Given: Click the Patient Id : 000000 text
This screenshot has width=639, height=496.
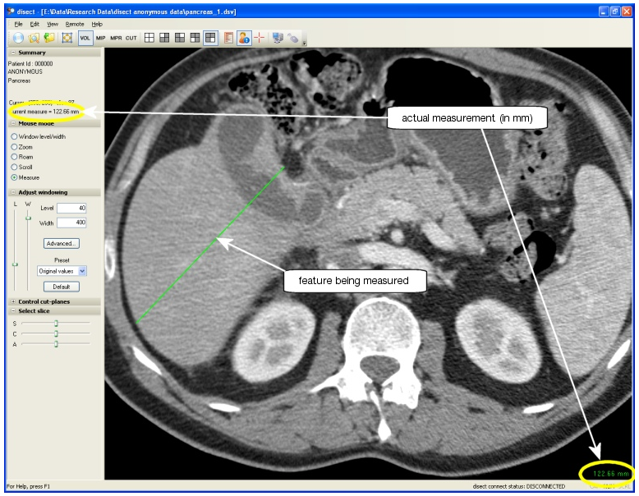Looking at the screenshot, I should pos(30,63).
